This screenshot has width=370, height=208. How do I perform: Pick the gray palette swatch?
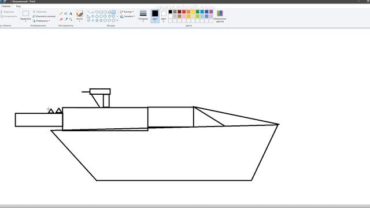(175, 12)
